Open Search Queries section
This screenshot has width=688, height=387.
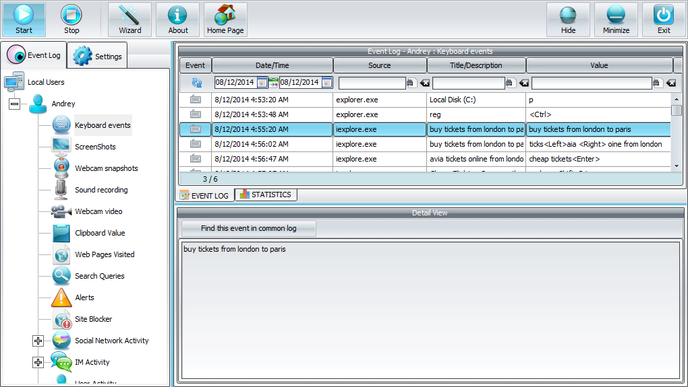(x=100, y=276)
